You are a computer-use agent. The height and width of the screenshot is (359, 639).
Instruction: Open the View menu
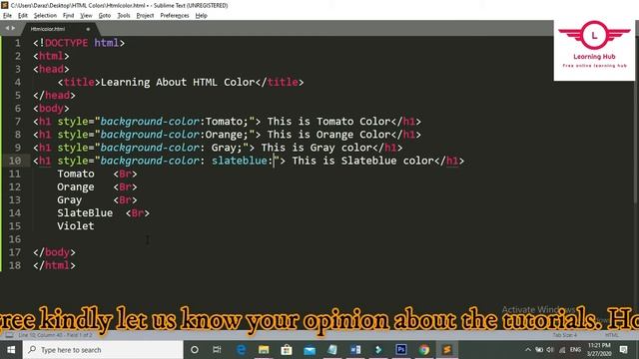click(x=86, y=16)
